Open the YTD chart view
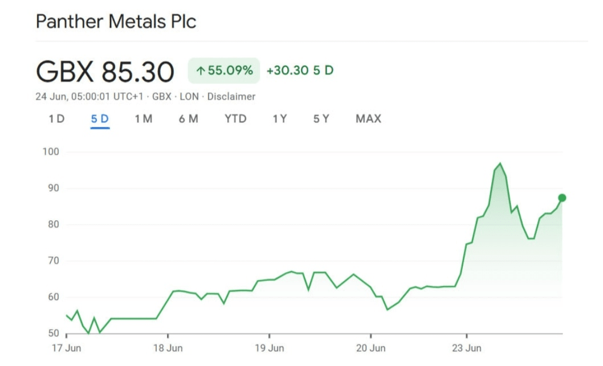 (235, 119)
